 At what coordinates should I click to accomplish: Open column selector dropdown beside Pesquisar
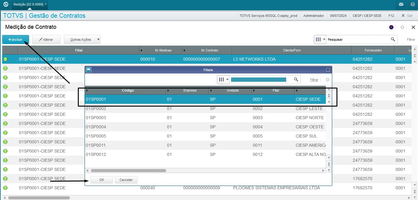(x=320, y=40)
